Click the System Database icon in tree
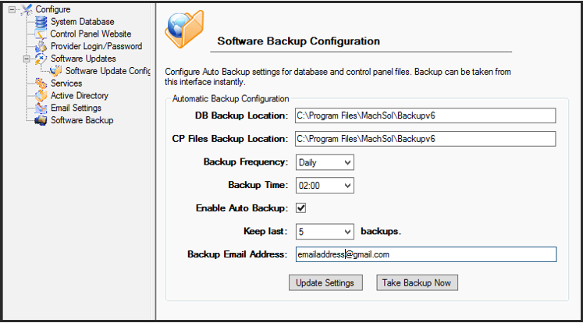 click(41, 22)
